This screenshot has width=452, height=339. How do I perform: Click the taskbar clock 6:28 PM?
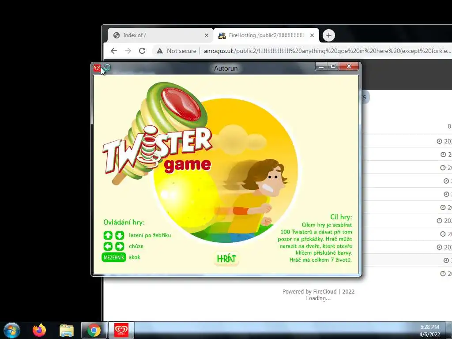pos(429,327)
